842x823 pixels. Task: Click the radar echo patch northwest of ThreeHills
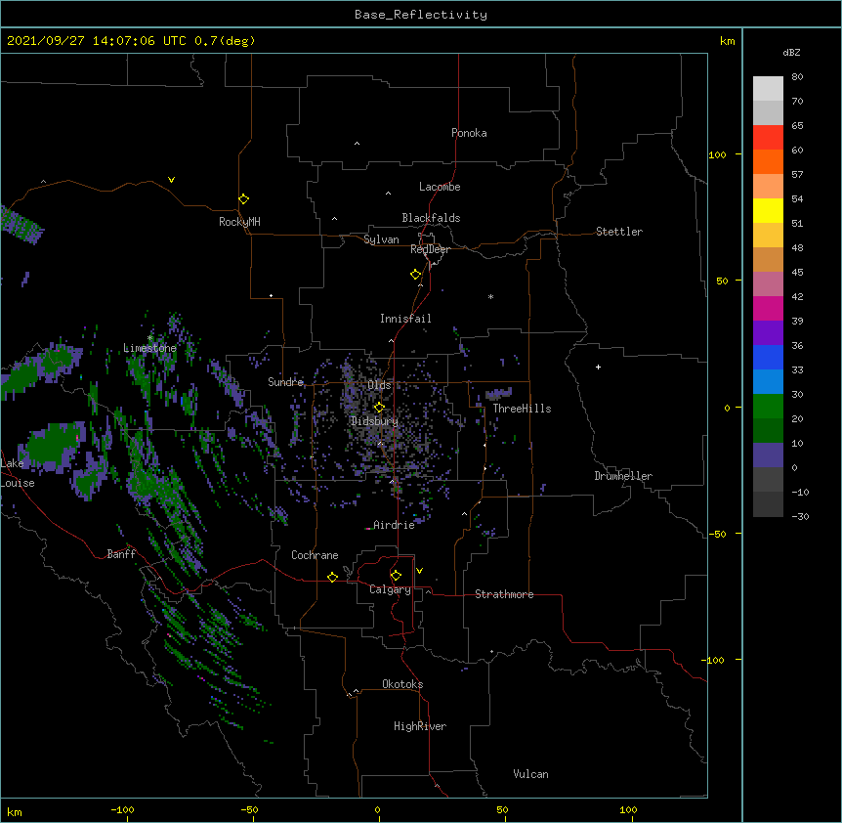(499, 393)
